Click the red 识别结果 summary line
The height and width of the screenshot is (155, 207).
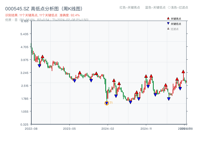tap(42, 15)
